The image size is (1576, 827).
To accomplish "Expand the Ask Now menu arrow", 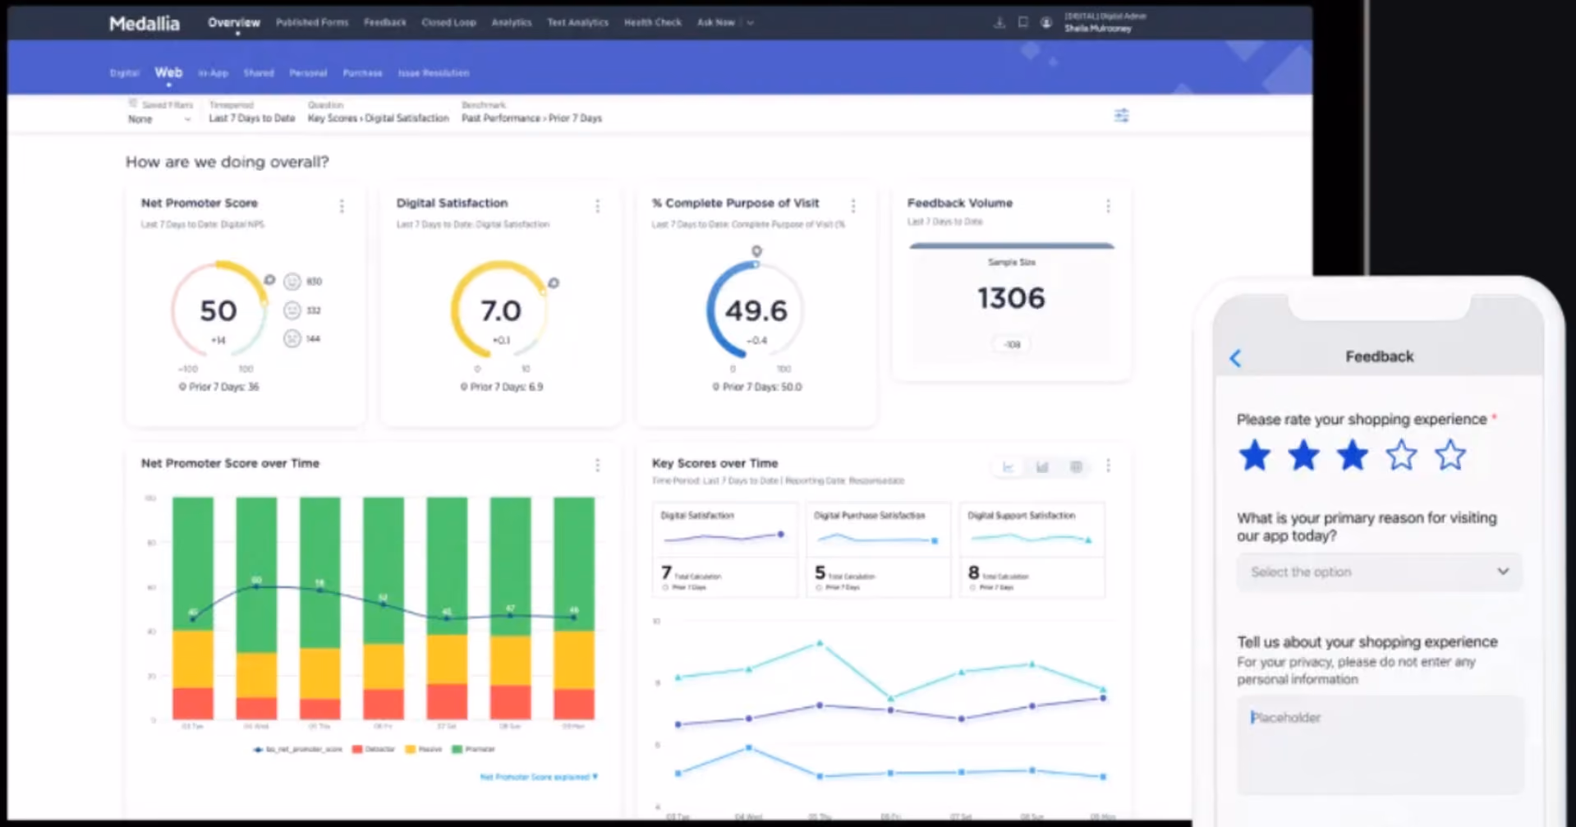I will (750, 23).
